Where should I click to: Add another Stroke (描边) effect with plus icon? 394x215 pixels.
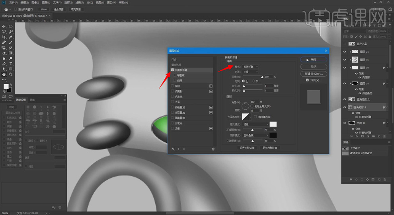click(x=211, y=86)
